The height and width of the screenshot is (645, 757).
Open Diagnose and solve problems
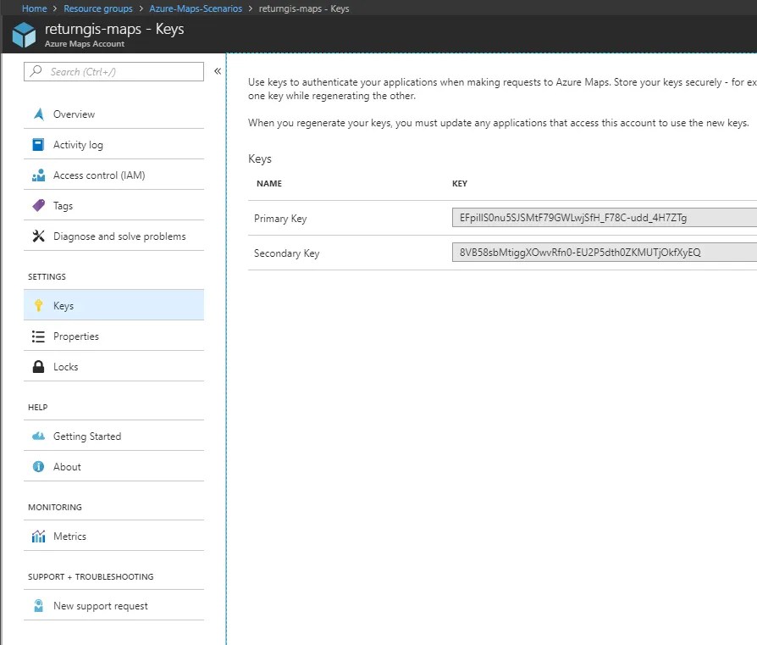tap(114, 236)
